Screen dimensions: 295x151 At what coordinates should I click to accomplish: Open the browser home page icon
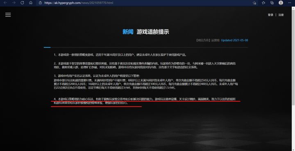point(31,3)
